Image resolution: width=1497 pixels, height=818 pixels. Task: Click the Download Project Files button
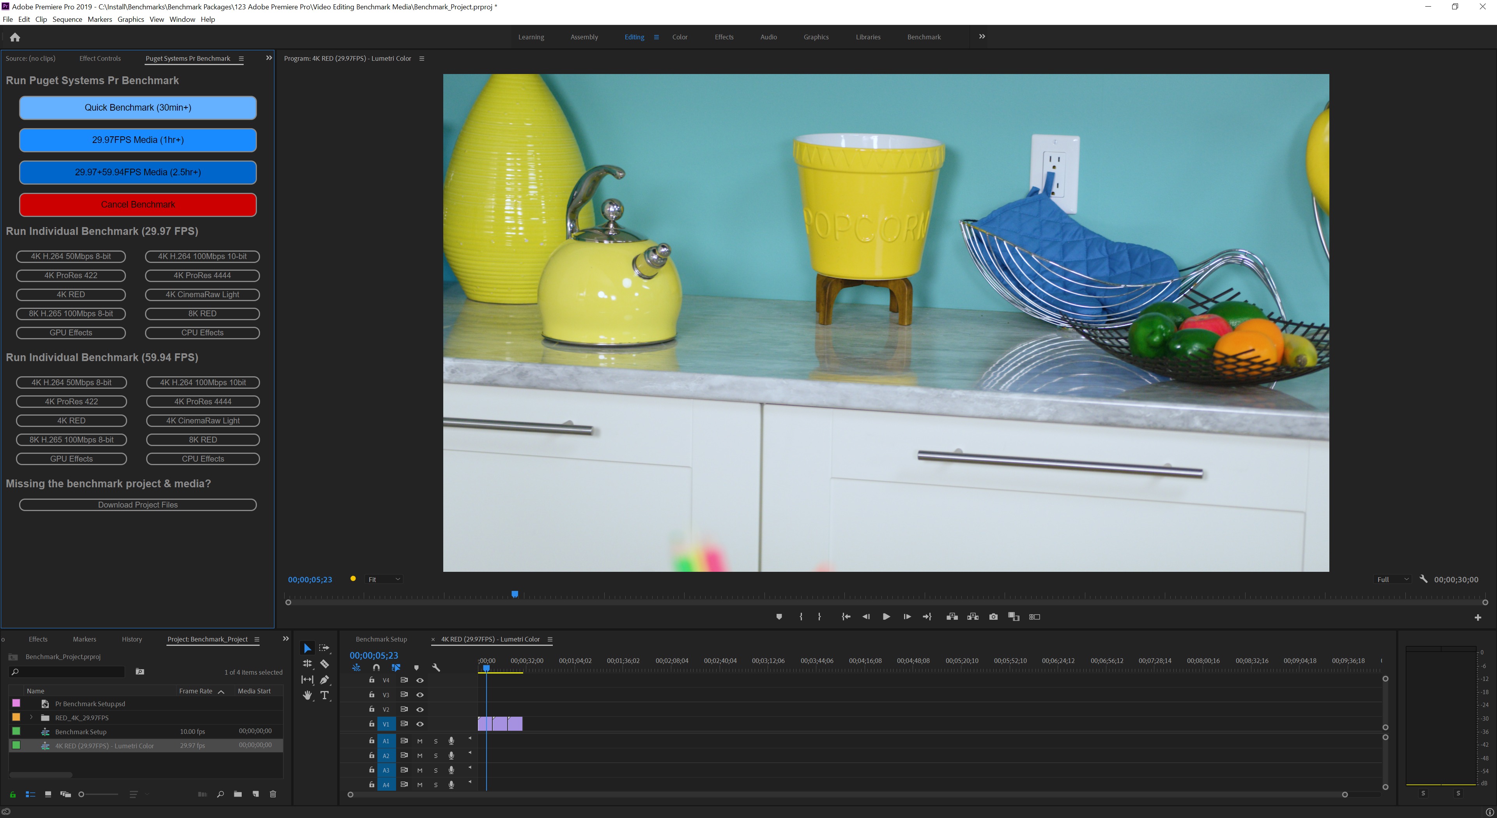tap(138, 504)
